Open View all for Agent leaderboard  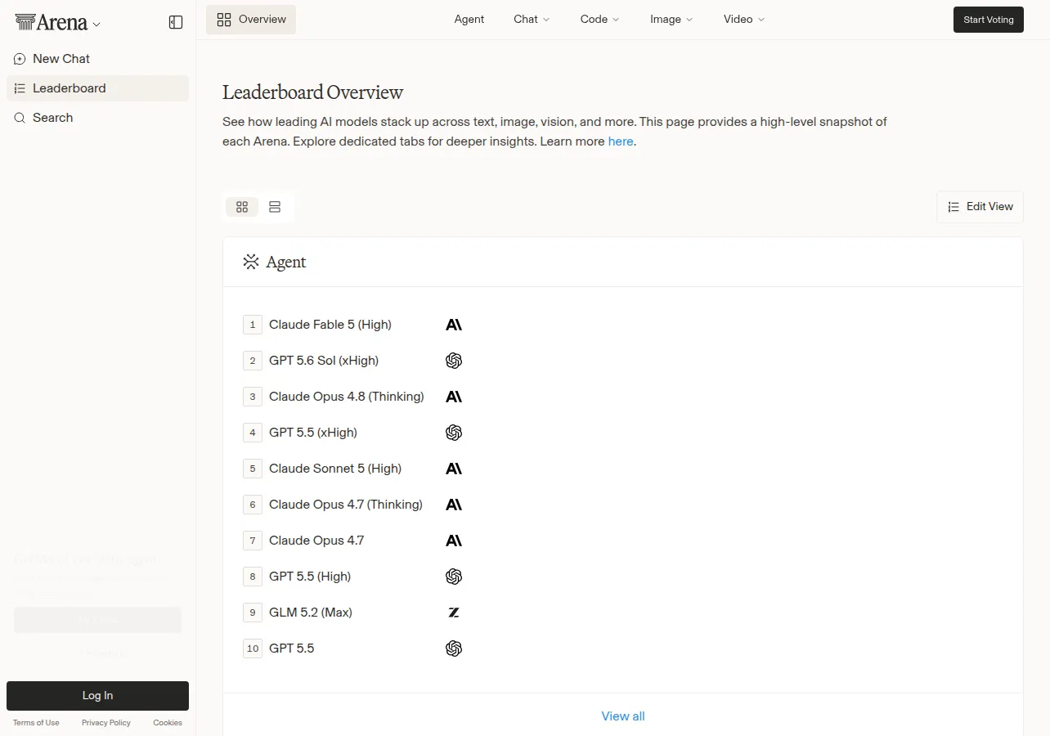pyautogui.click(x=623, y=716)
